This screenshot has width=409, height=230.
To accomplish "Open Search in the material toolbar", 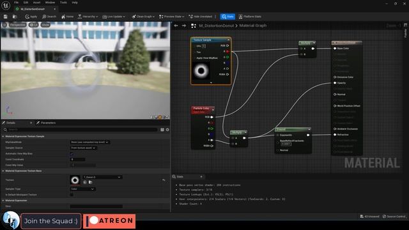I will [x=49, y=17].
